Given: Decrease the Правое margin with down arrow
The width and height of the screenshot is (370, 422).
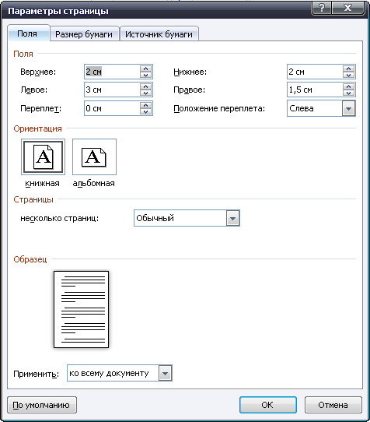Looking at the screenshot, I should [x=348, y=93].
